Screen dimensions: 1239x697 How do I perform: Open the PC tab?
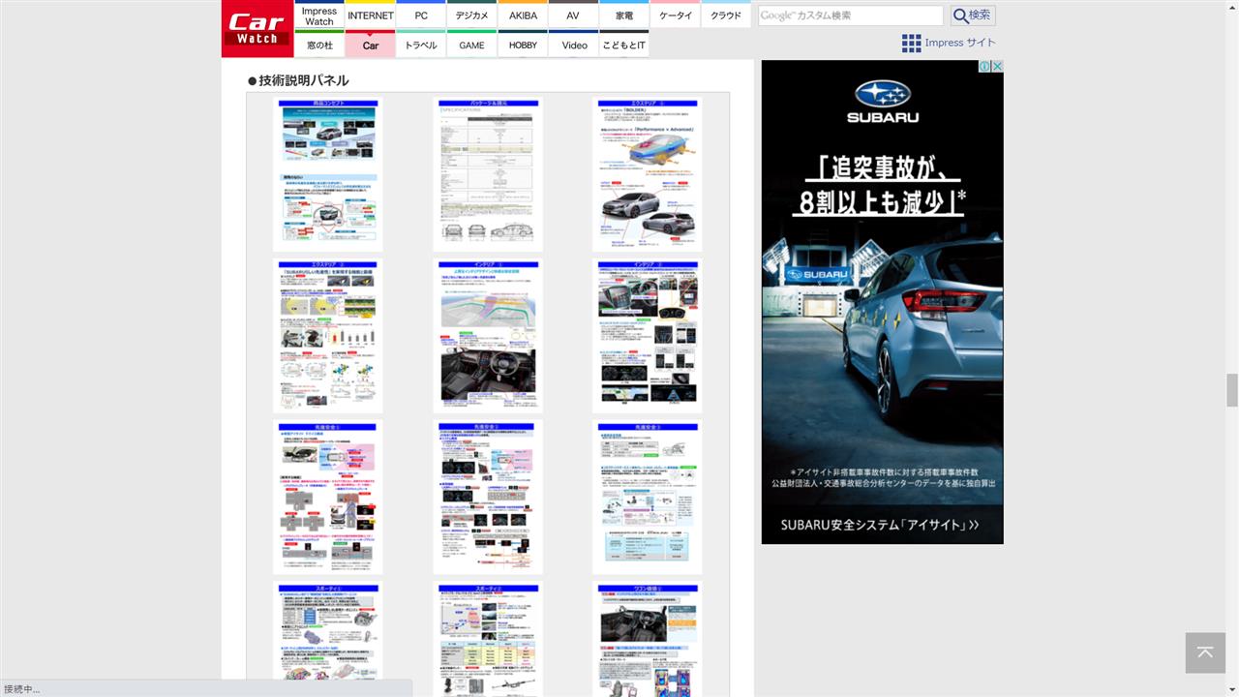tap(421, 15)
